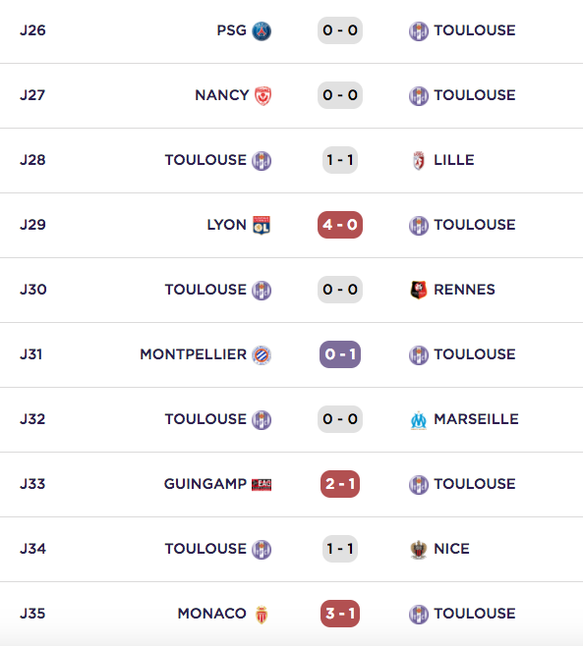Click the Monaco club crest
Screen dimensions: 583x646
point(262,615)
